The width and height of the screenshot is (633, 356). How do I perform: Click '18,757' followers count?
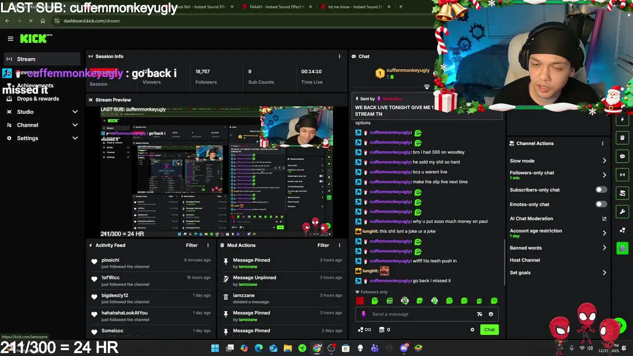pos(202,72)
